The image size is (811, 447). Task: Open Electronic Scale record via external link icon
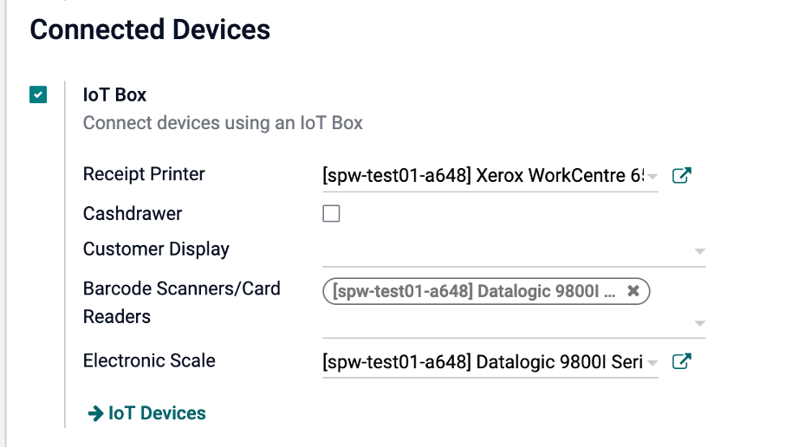(x=682, y=362)
